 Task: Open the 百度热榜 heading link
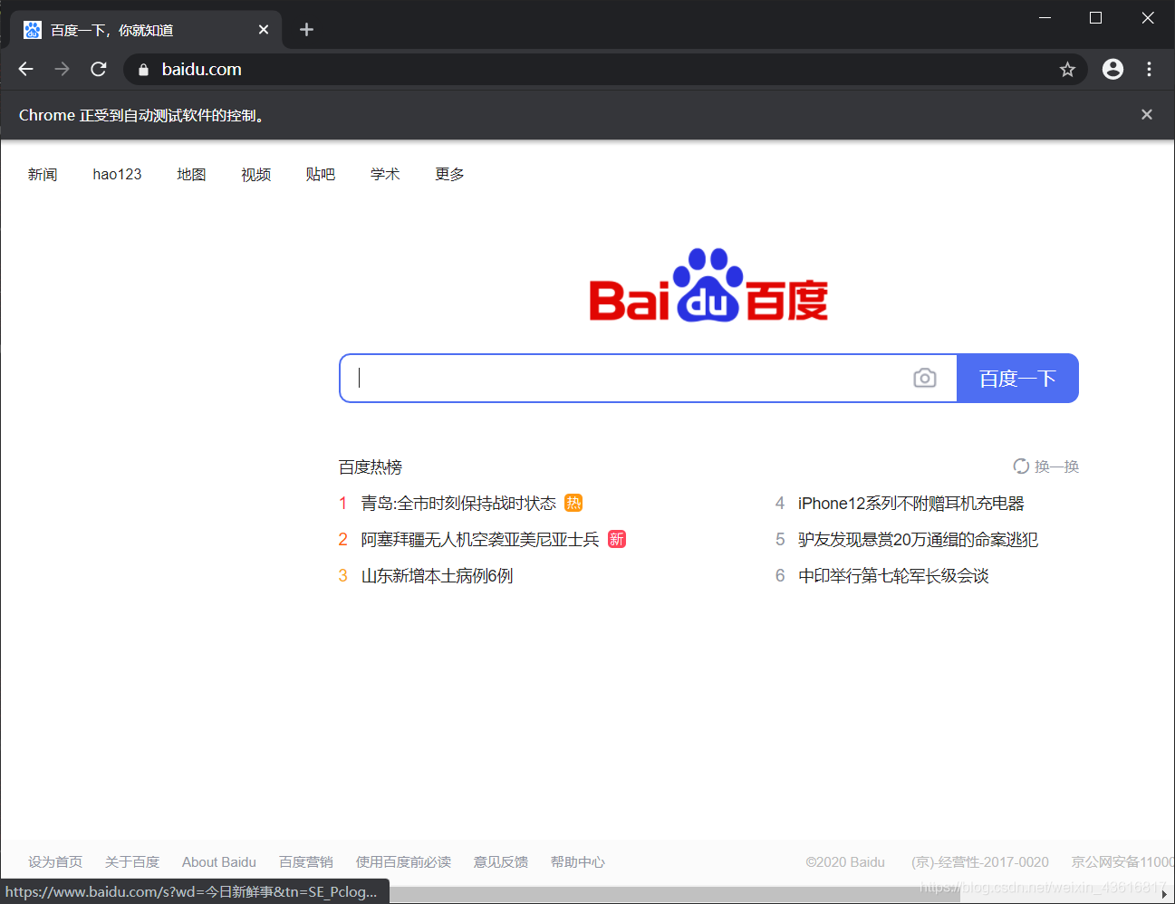point(371,467)
